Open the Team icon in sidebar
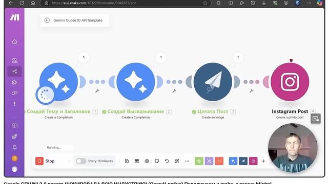 pos(15,60)
